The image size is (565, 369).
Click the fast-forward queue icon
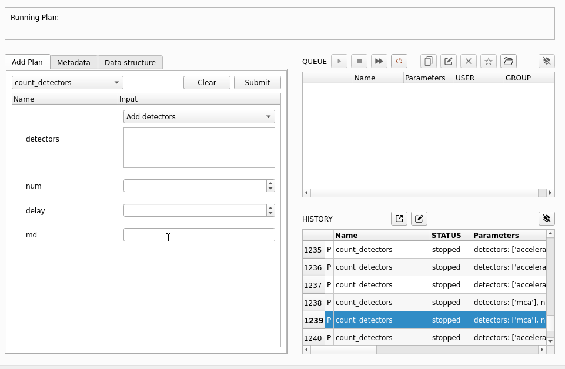coord(379,61)
